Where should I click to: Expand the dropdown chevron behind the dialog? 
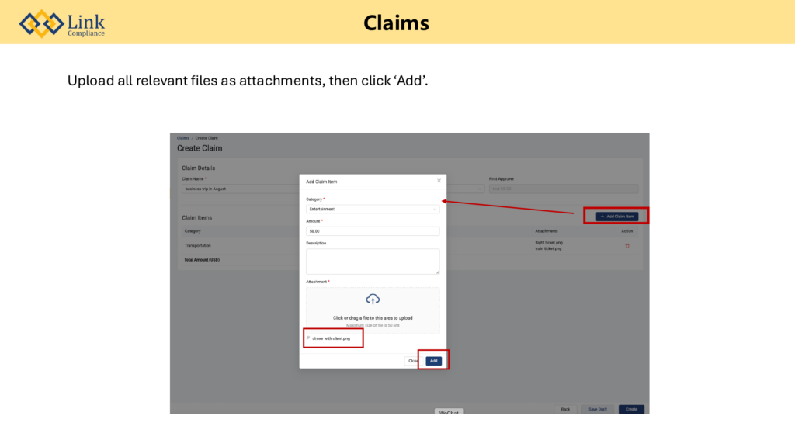(480, 189)
